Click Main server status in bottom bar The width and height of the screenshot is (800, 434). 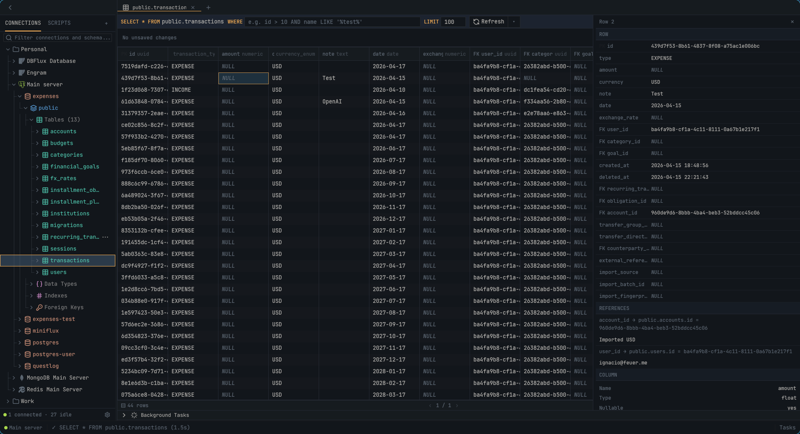tap(23, 428)
